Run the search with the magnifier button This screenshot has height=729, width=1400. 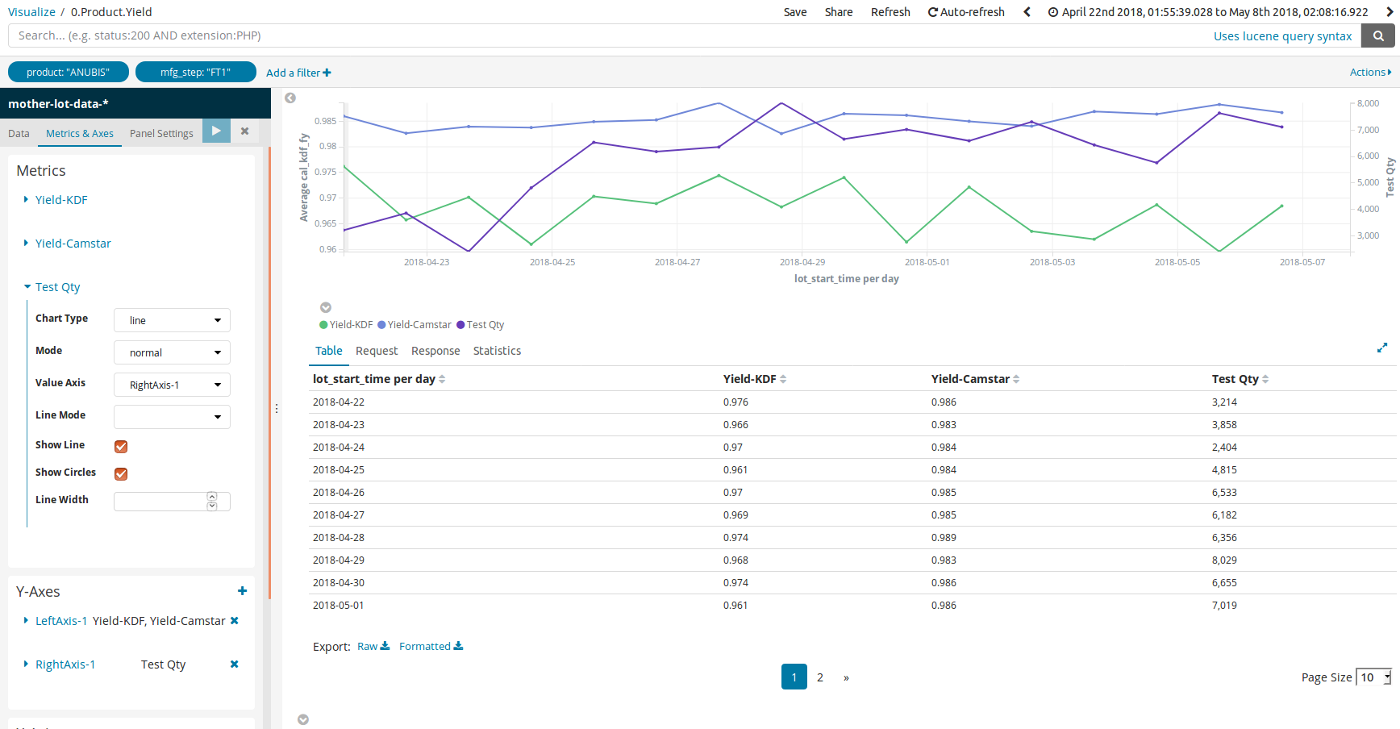[1378, 35]
